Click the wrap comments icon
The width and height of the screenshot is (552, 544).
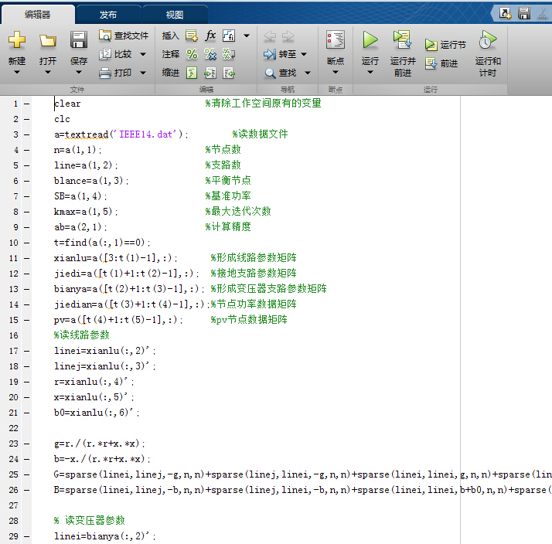pyautogui.click(x=229, y=54)
